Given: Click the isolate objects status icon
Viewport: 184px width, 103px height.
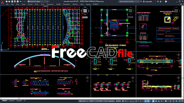Looking at the screenshot, I should click(x=174, y=101).
